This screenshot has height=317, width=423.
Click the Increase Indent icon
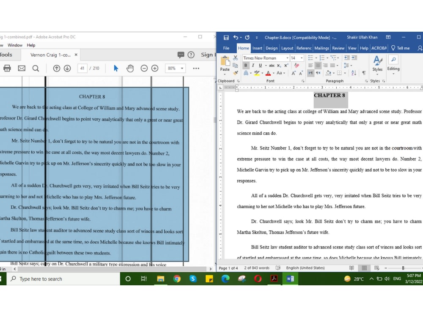pos(354,57)
